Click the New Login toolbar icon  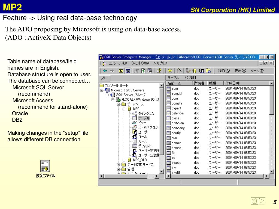click(201, 71)
